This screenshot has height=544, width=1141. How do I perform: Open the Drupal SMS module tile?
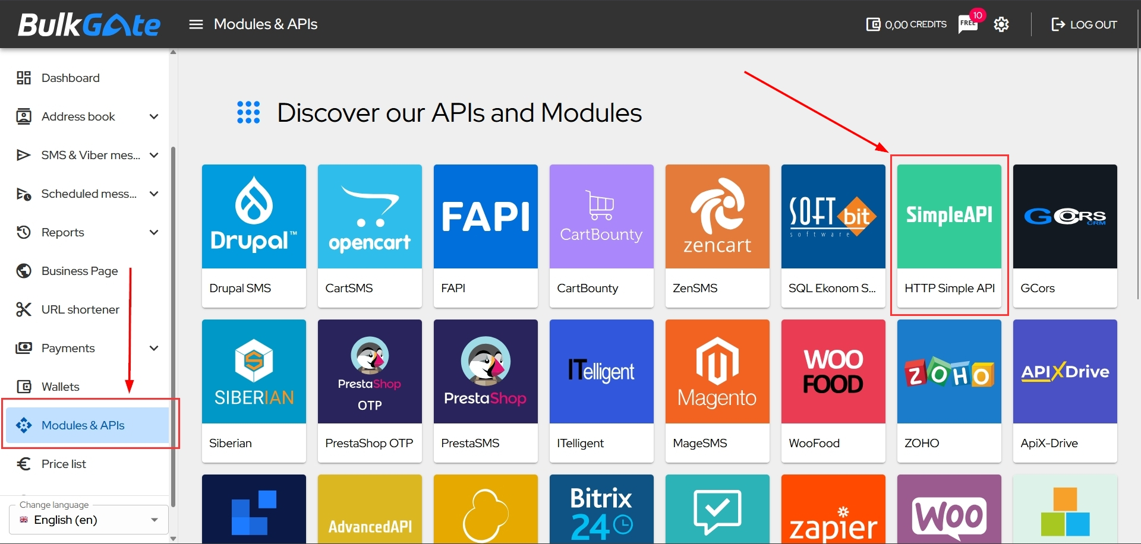[x=254, y=236]
